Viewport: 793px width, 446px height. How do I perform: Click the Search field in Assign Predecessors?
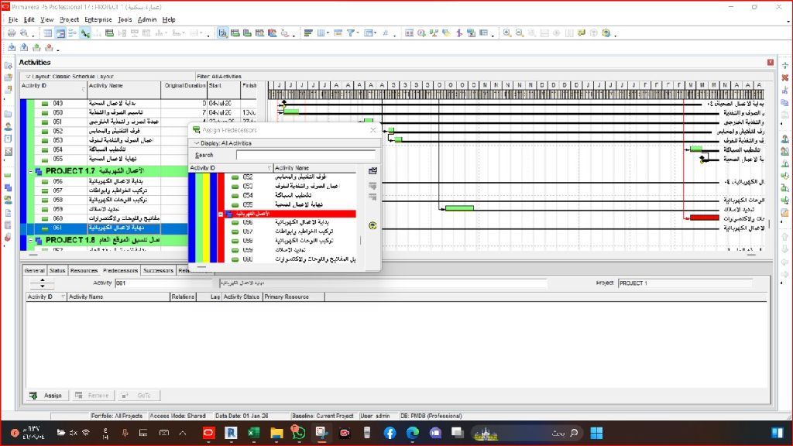click(305, 155)
